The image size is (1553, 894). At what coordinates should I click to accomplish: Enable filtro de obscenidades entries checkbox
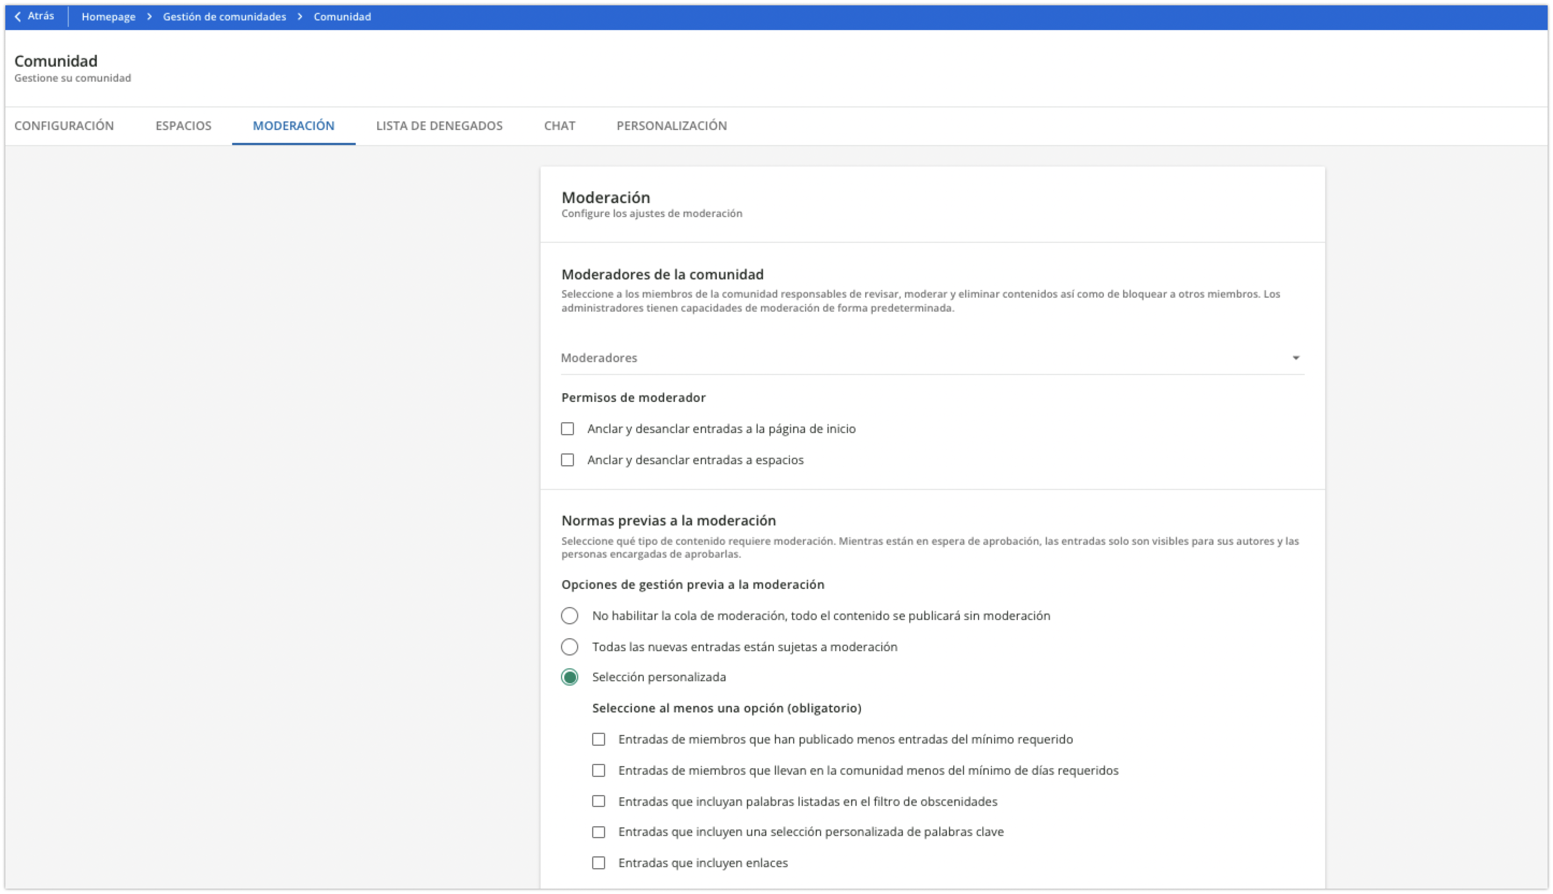598,801
